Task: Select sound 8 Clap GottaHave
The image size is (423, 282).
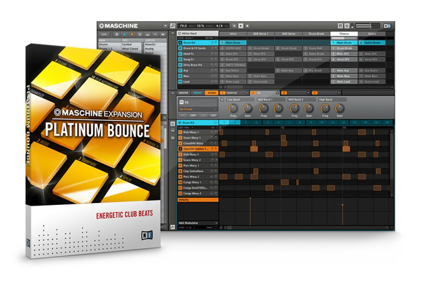Action: [x=198, y=171]
